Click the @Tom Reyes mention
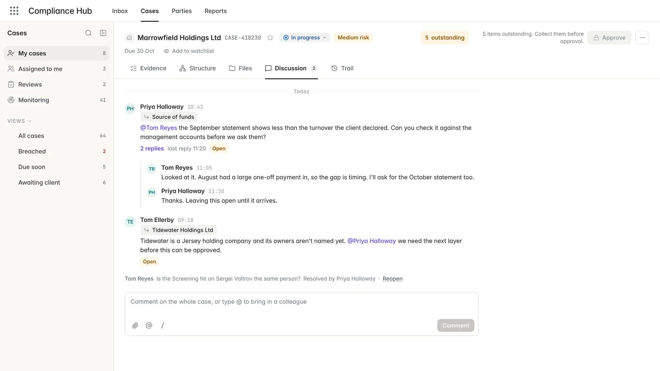The height and width of the screenshot is (371, 660). click(x=158, y=128)
